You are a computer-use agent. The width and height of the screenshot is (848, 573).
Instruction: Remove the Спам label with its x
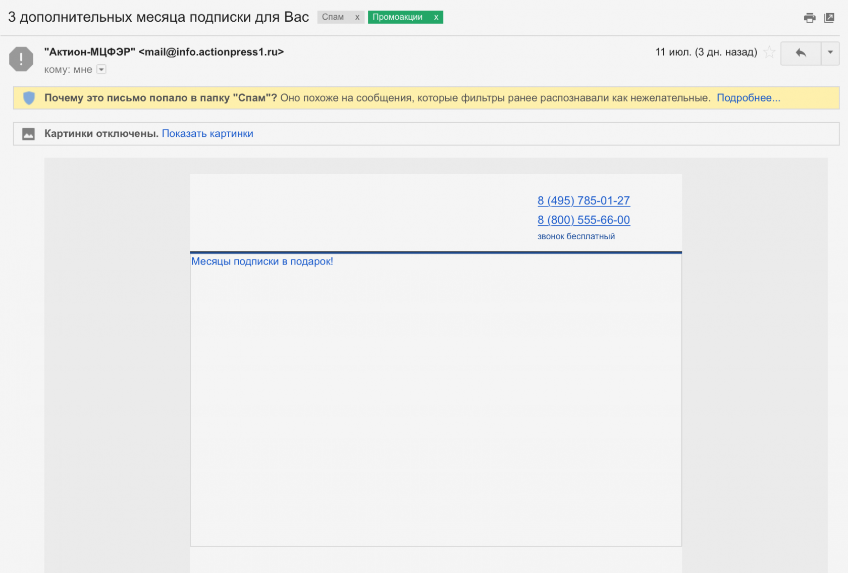(x=357, y=17)
